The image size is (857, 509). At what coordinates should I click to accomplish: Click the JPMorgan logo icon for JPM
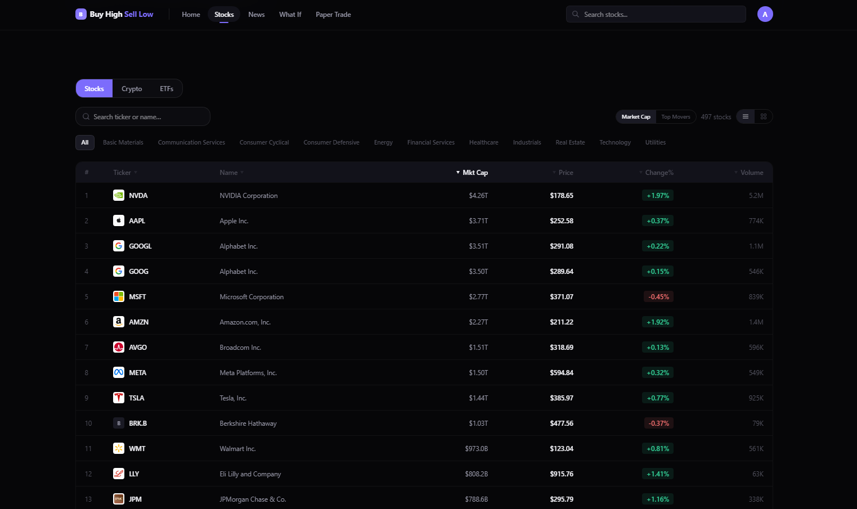point(119,499)
